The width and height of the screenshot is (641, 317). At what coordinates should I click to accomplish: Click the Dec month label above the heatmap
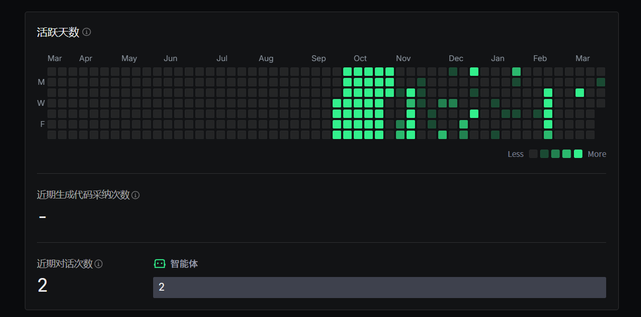tap(456, 58)
